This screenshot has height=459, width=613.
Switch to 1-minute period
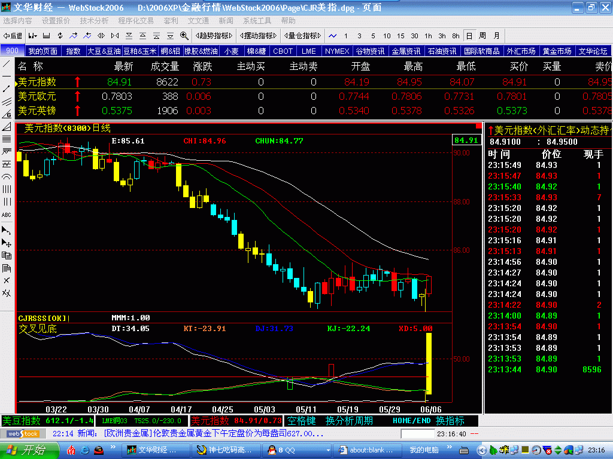coord(345,36)
